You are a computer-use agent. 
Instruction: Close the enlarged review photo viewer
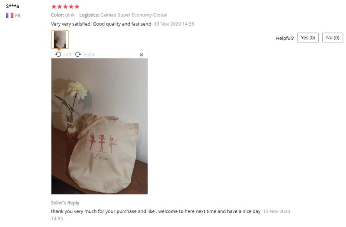141,55
